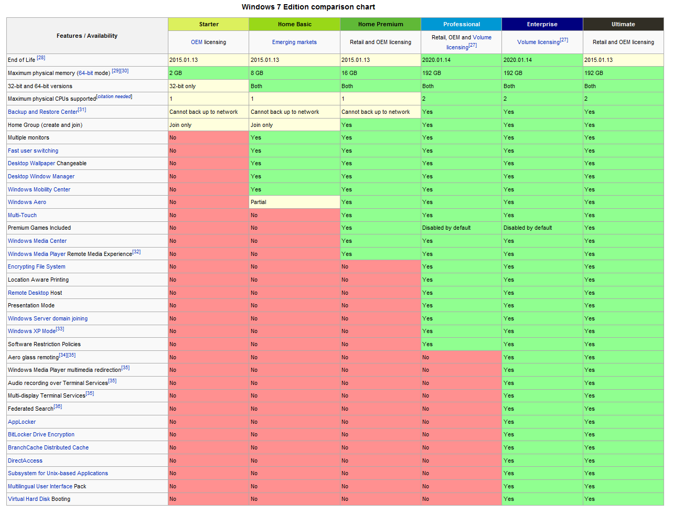The image size is (673, 514).
Task: Open footnote 36 after Federated Search
Action: [58, 406]
